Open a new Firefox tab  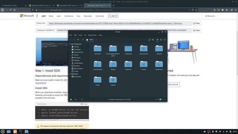113,5
